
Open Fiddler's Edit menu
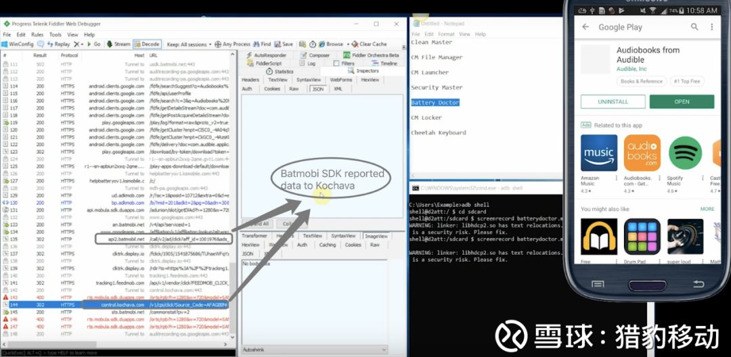(21, 34)
